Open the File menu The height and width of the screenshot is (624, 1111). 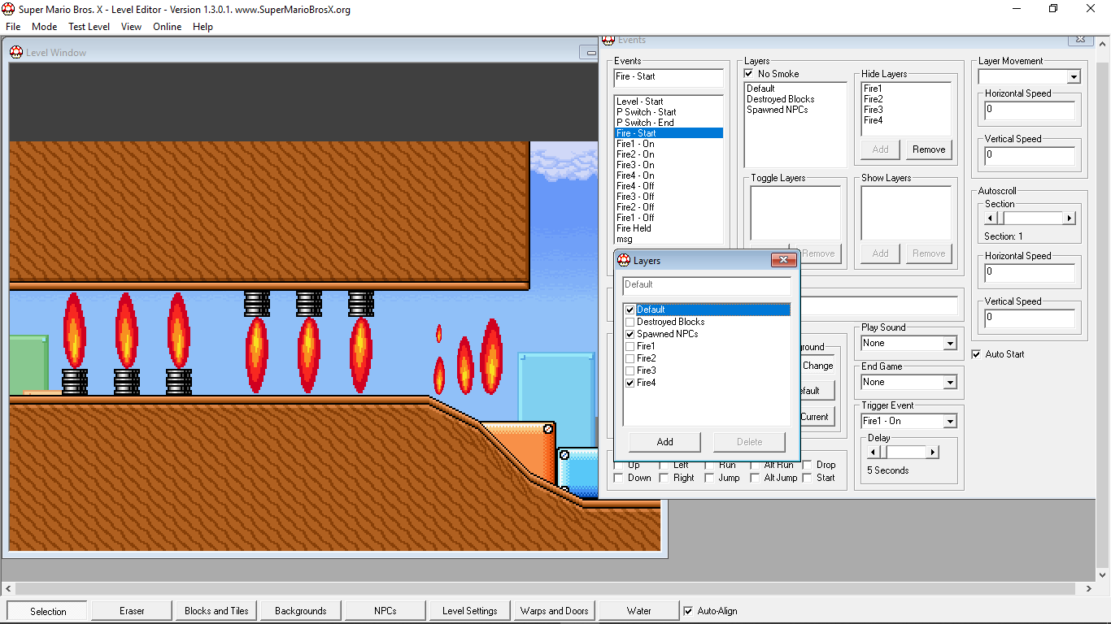[13, 27]
